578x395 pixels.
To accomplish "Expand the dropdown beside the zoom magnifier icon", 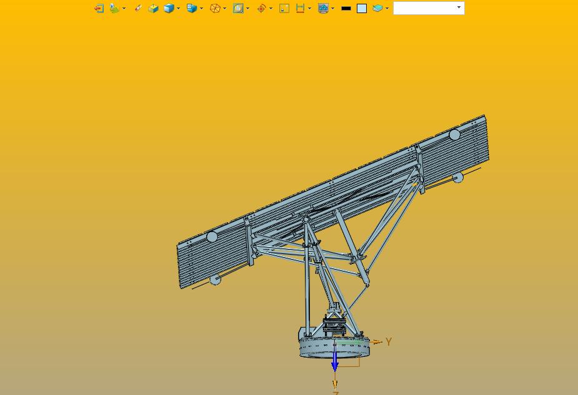I will click(x=247, y=9).
